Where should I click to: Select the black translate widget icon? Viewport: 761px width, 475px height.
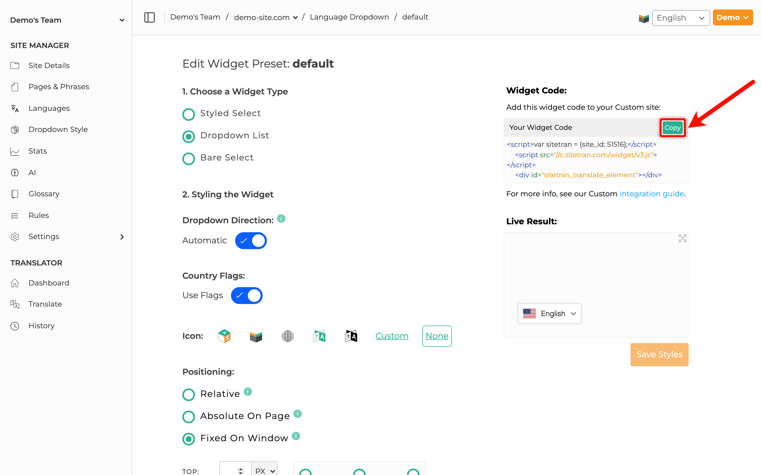click(351, 336)
